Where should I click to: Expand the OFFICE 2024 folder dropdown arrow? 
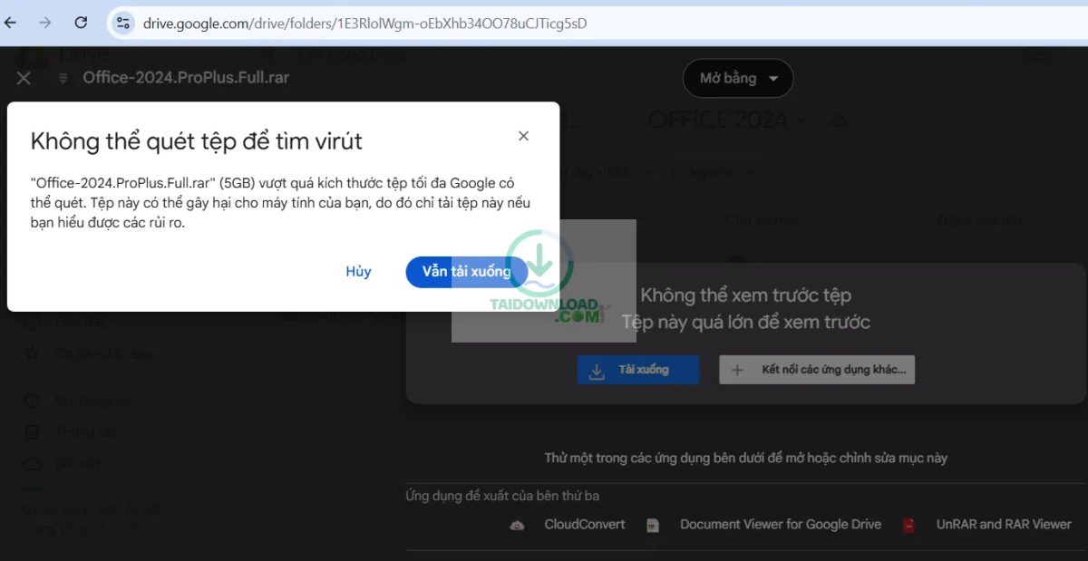(801, 120)
